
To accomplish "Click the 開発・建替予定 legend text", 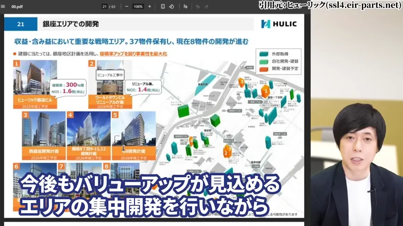I will [x=285, y=69].
